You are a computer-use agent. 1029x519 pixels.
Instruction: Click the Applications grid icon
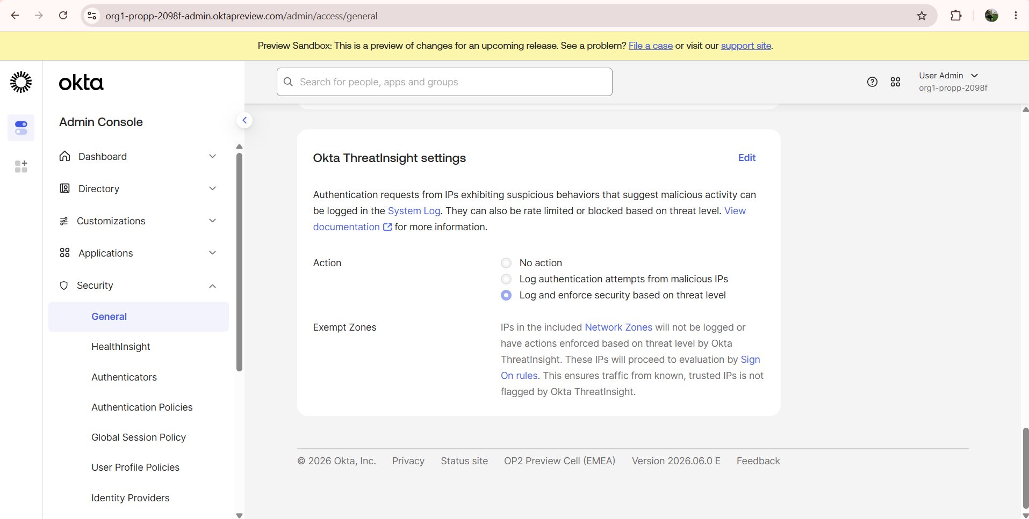64,253
